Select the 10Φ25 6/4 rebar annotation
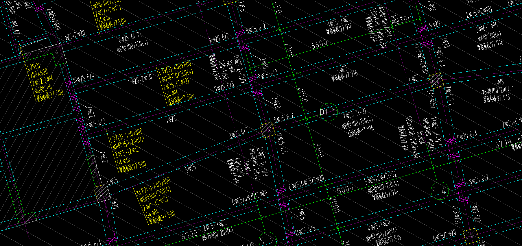The width and height of the screenshot is (522, 246). [x=83, y=78]
